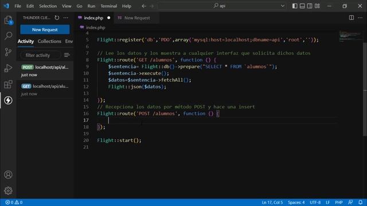Click the Thunder Client refresh icon
The width and height of the screenshot is (367, 206).
(57, 18)
